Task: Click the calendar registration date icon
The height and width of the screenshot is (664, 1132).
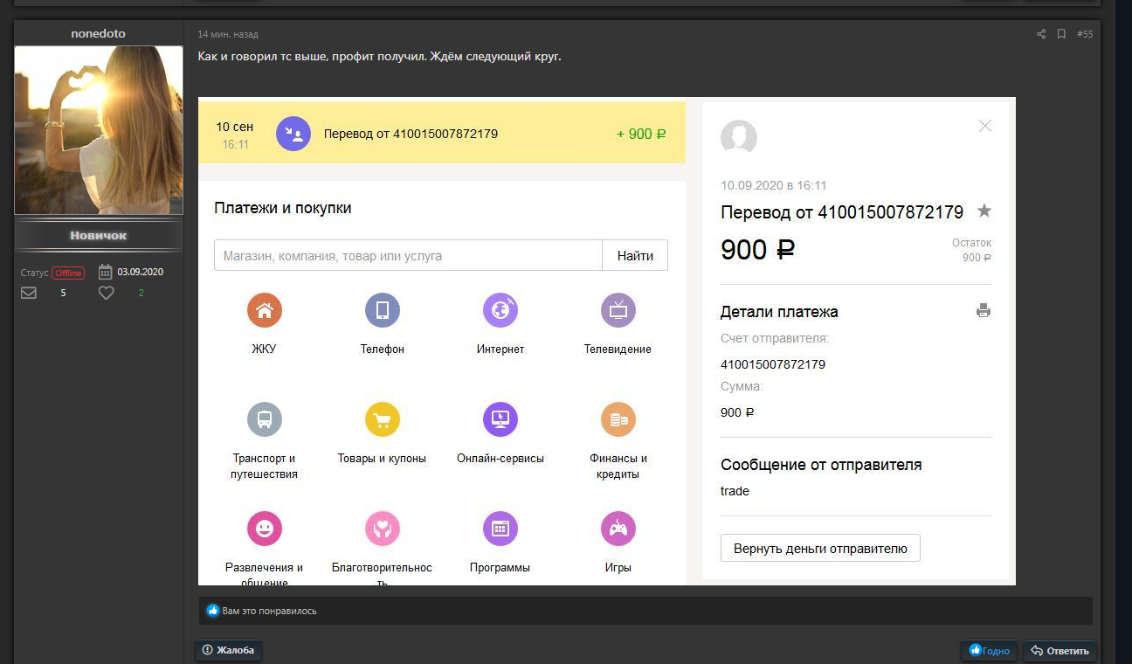Action: click(105, 272)
